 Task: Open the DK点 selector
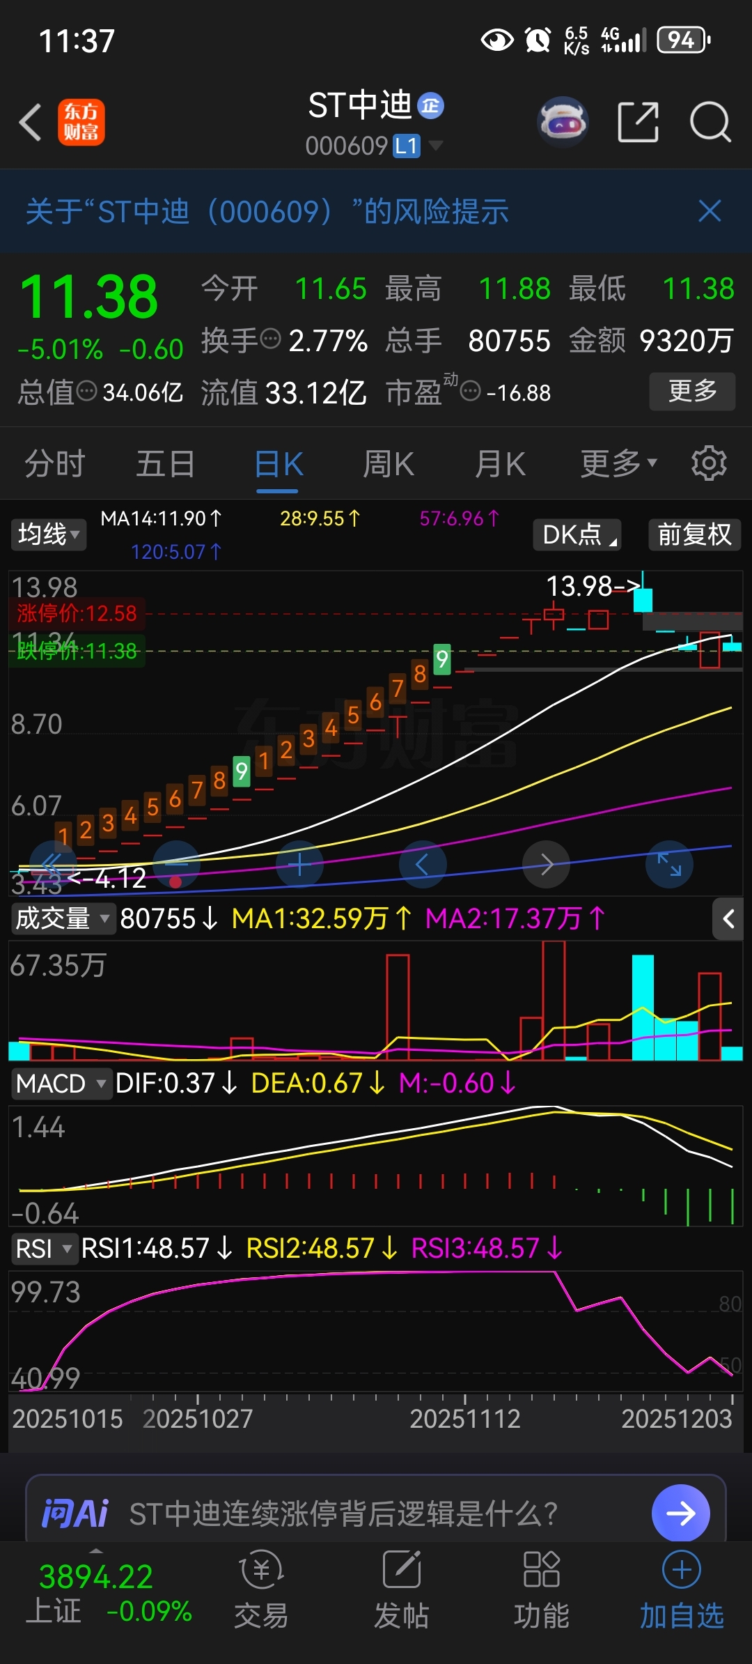(577, 534)
